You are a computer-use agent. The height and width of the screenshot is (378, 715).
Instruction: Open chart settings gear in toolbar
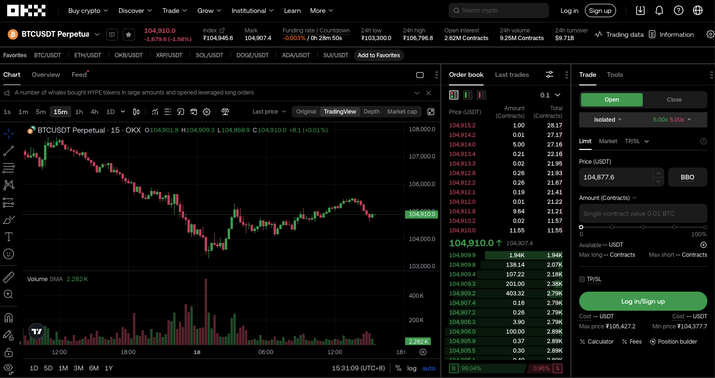(x=207, y=112)
